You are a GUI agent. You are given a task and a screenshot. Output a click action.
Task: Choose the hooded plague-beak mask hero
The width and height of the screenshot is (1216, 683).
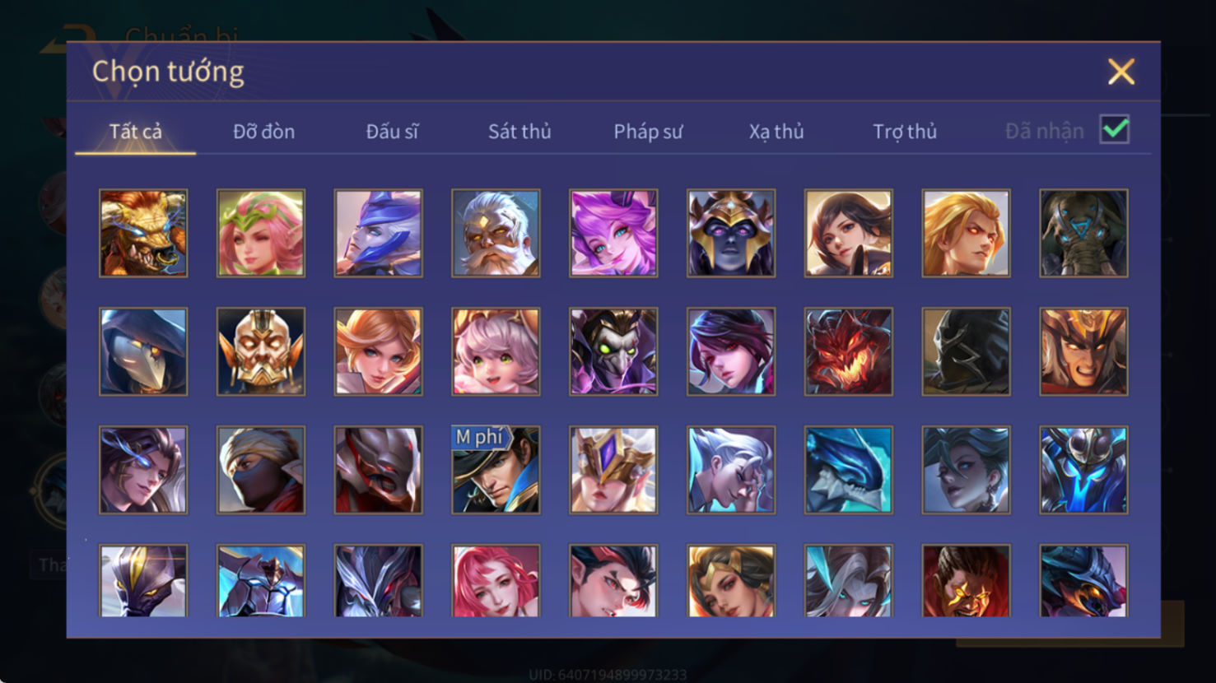coord(143,351)
